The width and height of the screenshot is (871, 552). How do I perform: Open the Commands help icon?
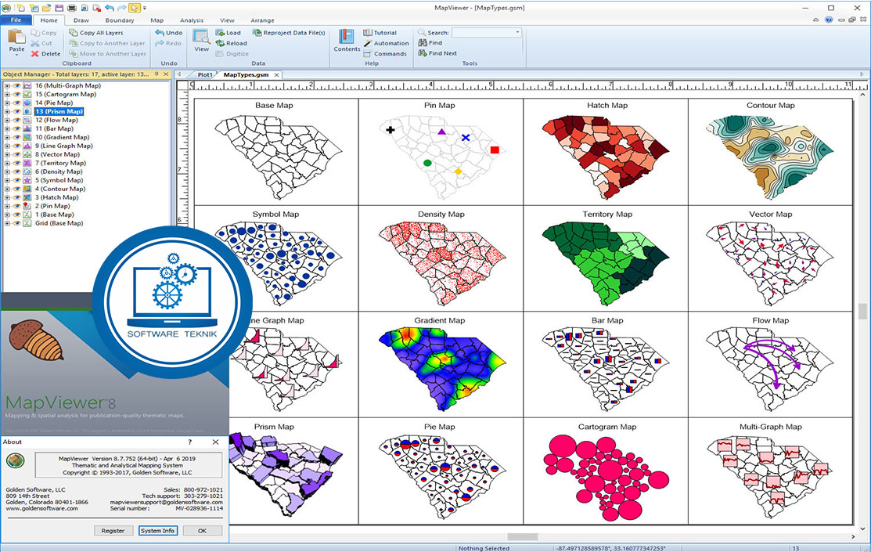pos(368,54)
